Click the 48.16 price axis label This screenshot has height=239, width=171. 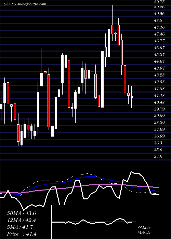159,27
